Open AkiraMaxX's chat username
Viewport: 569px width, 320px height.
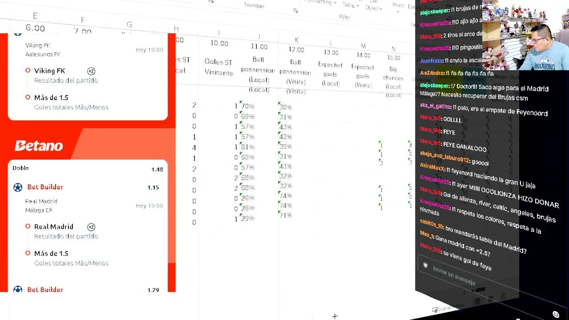[x=432, y=168]
